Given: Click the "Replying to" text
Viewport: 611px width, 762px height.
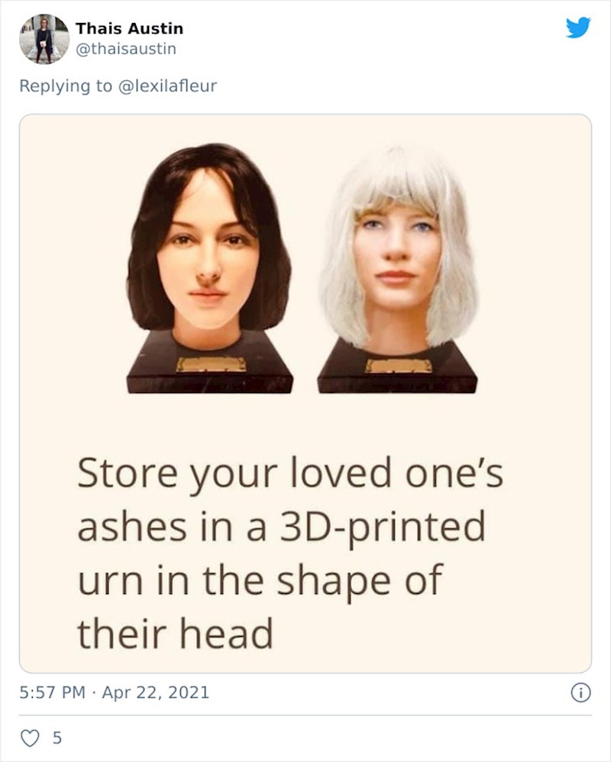Looking at the screenshot, I should [x=66, y=86].
